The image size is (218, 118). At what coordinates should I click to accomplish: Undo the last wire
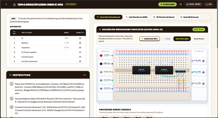(167, 39)
